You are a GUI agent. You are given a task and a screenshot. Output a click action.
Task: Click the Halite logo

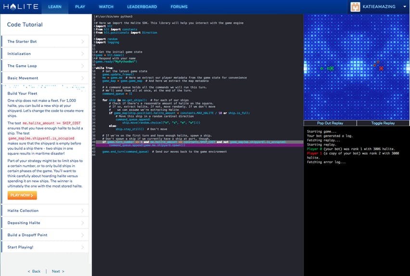tap(21, 7)
